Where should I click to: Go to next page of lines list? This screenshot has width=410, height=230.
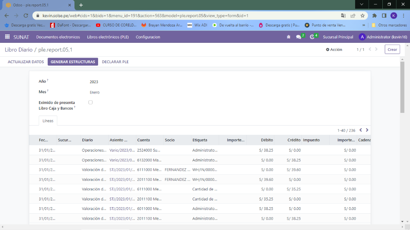click(367, 130)
